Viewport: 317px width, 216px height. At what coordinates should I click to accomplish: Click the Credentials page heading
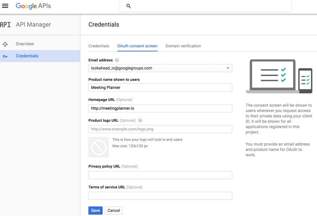[104, 25]
